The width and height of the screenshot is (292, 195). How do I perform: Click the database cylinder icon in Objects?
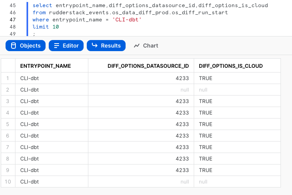point(13,46)
